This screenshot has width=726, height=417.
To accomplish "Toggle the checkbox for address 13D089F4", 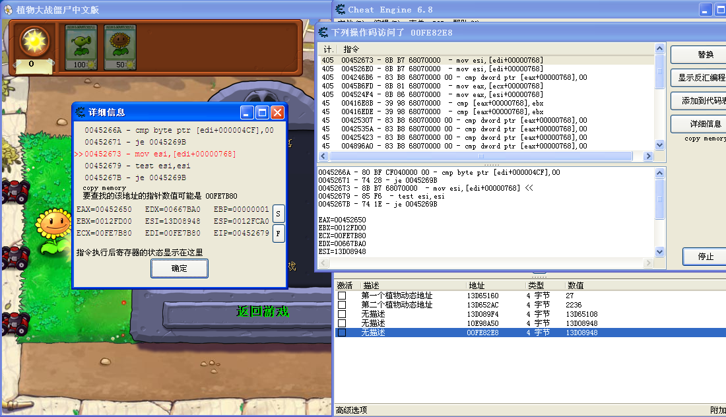I will [342, 314].
